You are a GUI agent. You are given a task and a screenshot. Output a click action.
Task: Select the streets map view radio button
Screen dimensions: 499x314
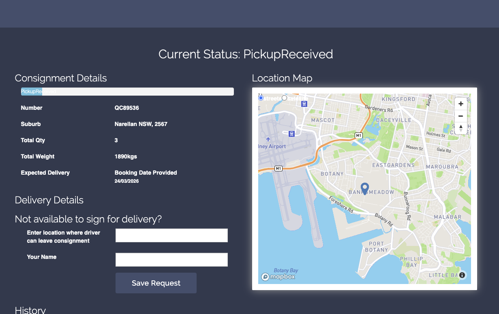pos(261,98)
